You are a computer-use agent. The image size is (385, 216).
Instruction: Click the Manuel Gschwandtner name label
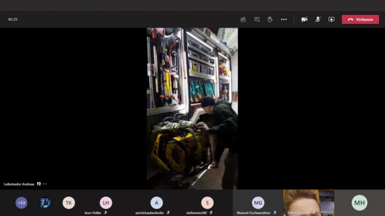point(254,213)
